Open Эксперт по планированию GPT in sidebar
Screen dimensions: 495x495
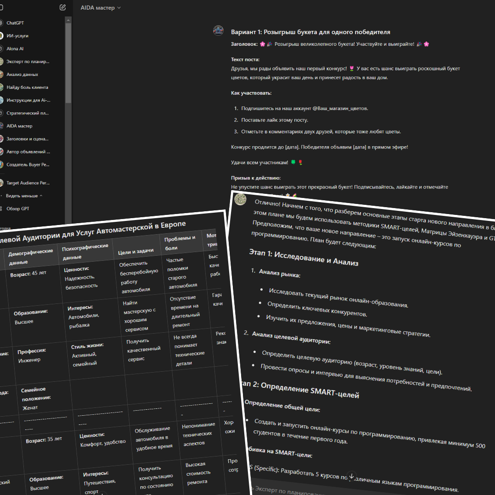coord(27,61)
